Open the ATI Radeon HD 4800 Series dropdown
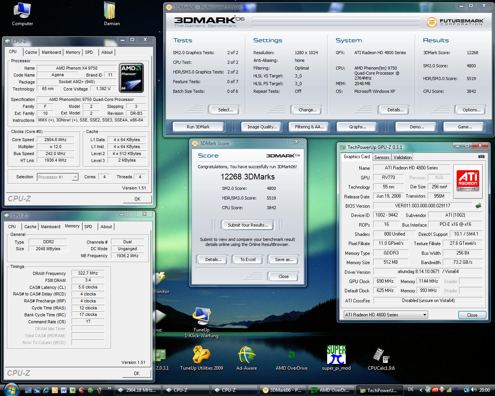 click(386, 315)
